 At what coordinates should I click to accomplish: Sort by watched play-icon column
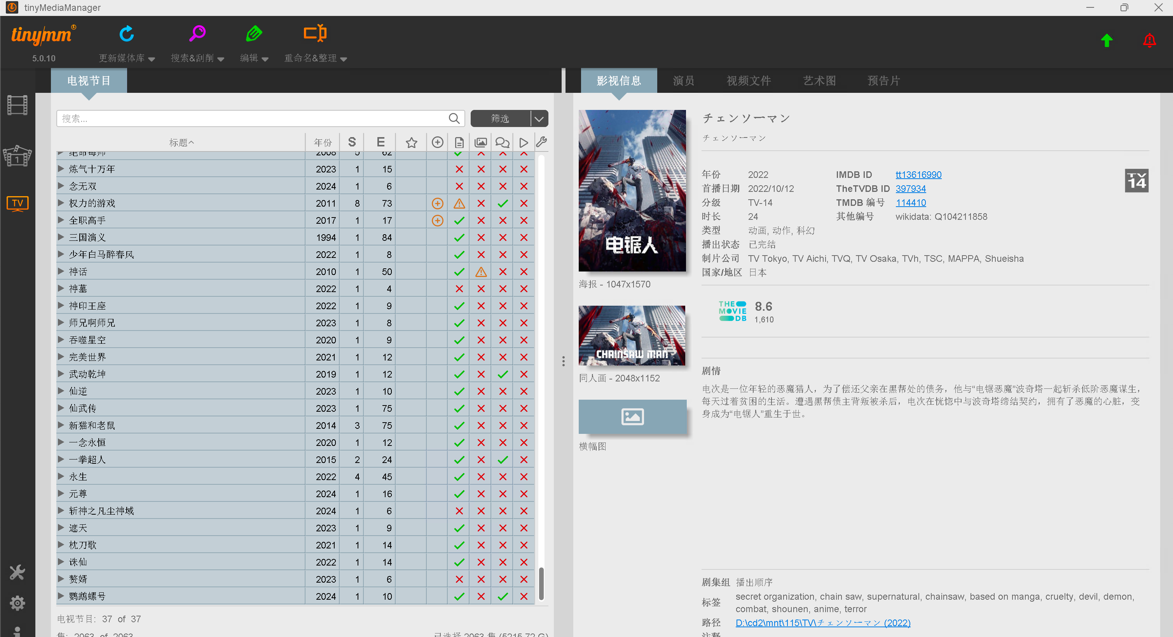[524, 143]
